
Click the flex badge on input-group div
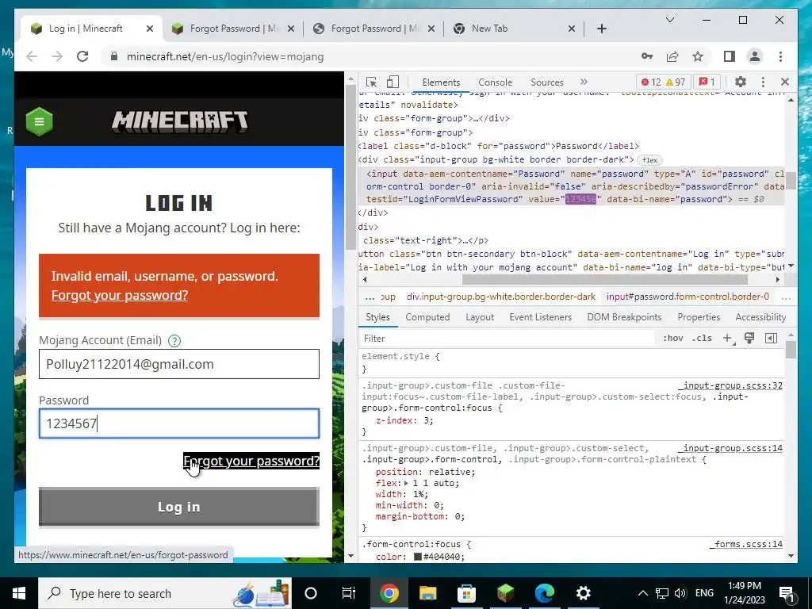[649, 160]
